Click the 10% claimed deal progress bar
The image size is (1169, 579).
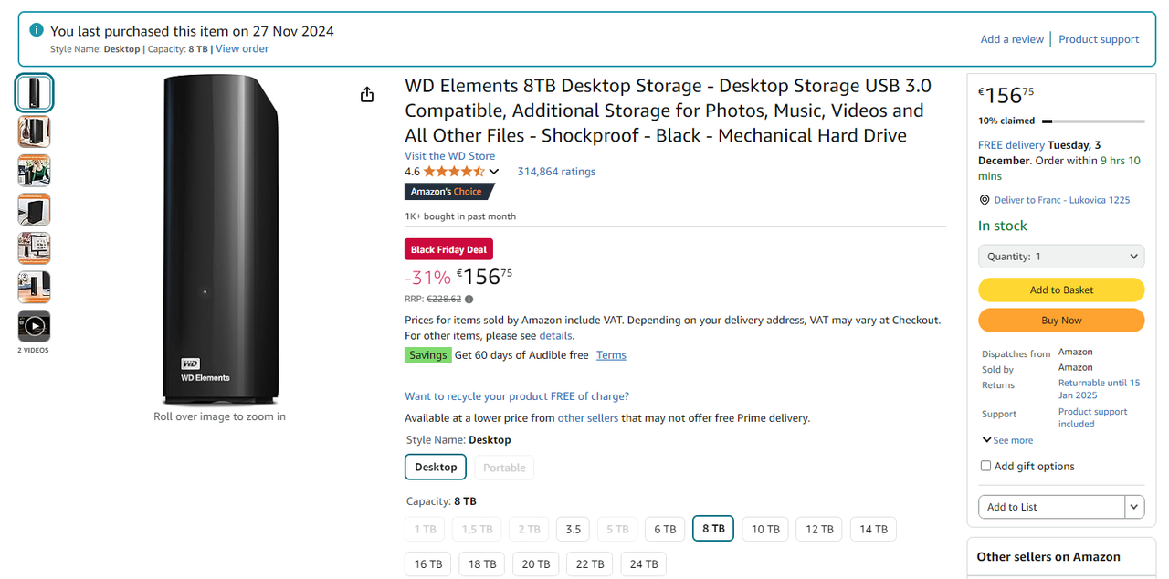pos(1093,121)
